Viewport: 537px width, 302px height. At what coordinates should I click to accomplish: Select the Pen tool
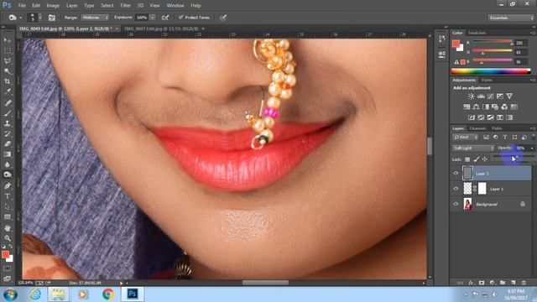[8, 186]
